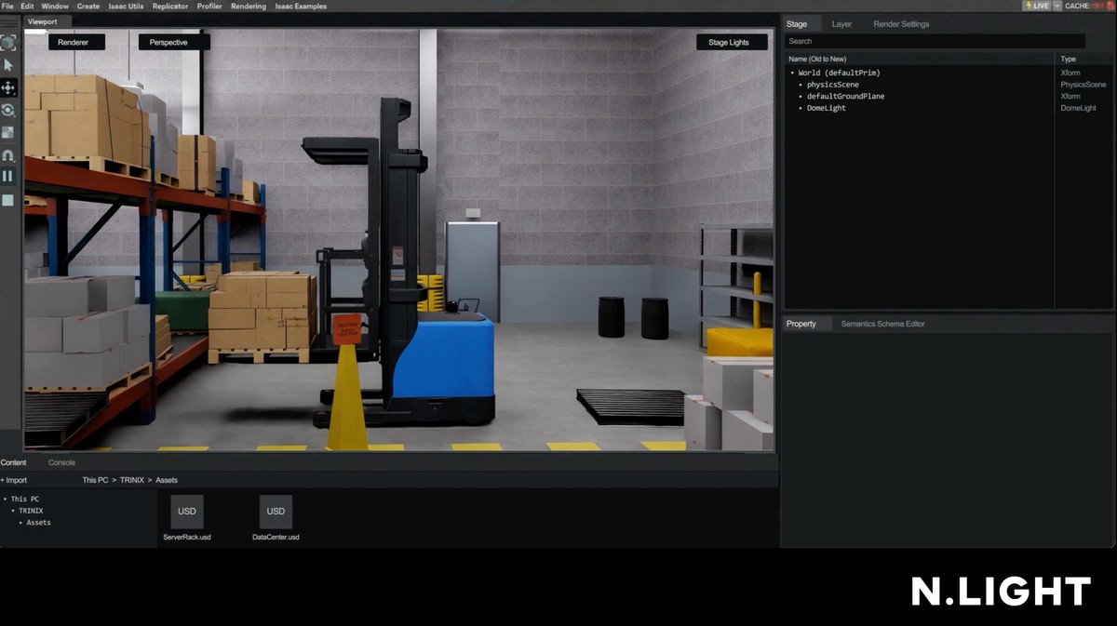
Task: Open the dropdown next to LIVE
Action: tap(1056, 6)
